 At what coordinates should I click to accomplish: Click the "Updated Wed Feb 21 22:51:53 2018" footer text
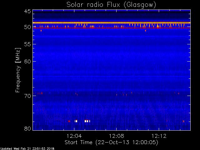pos(27,149)
